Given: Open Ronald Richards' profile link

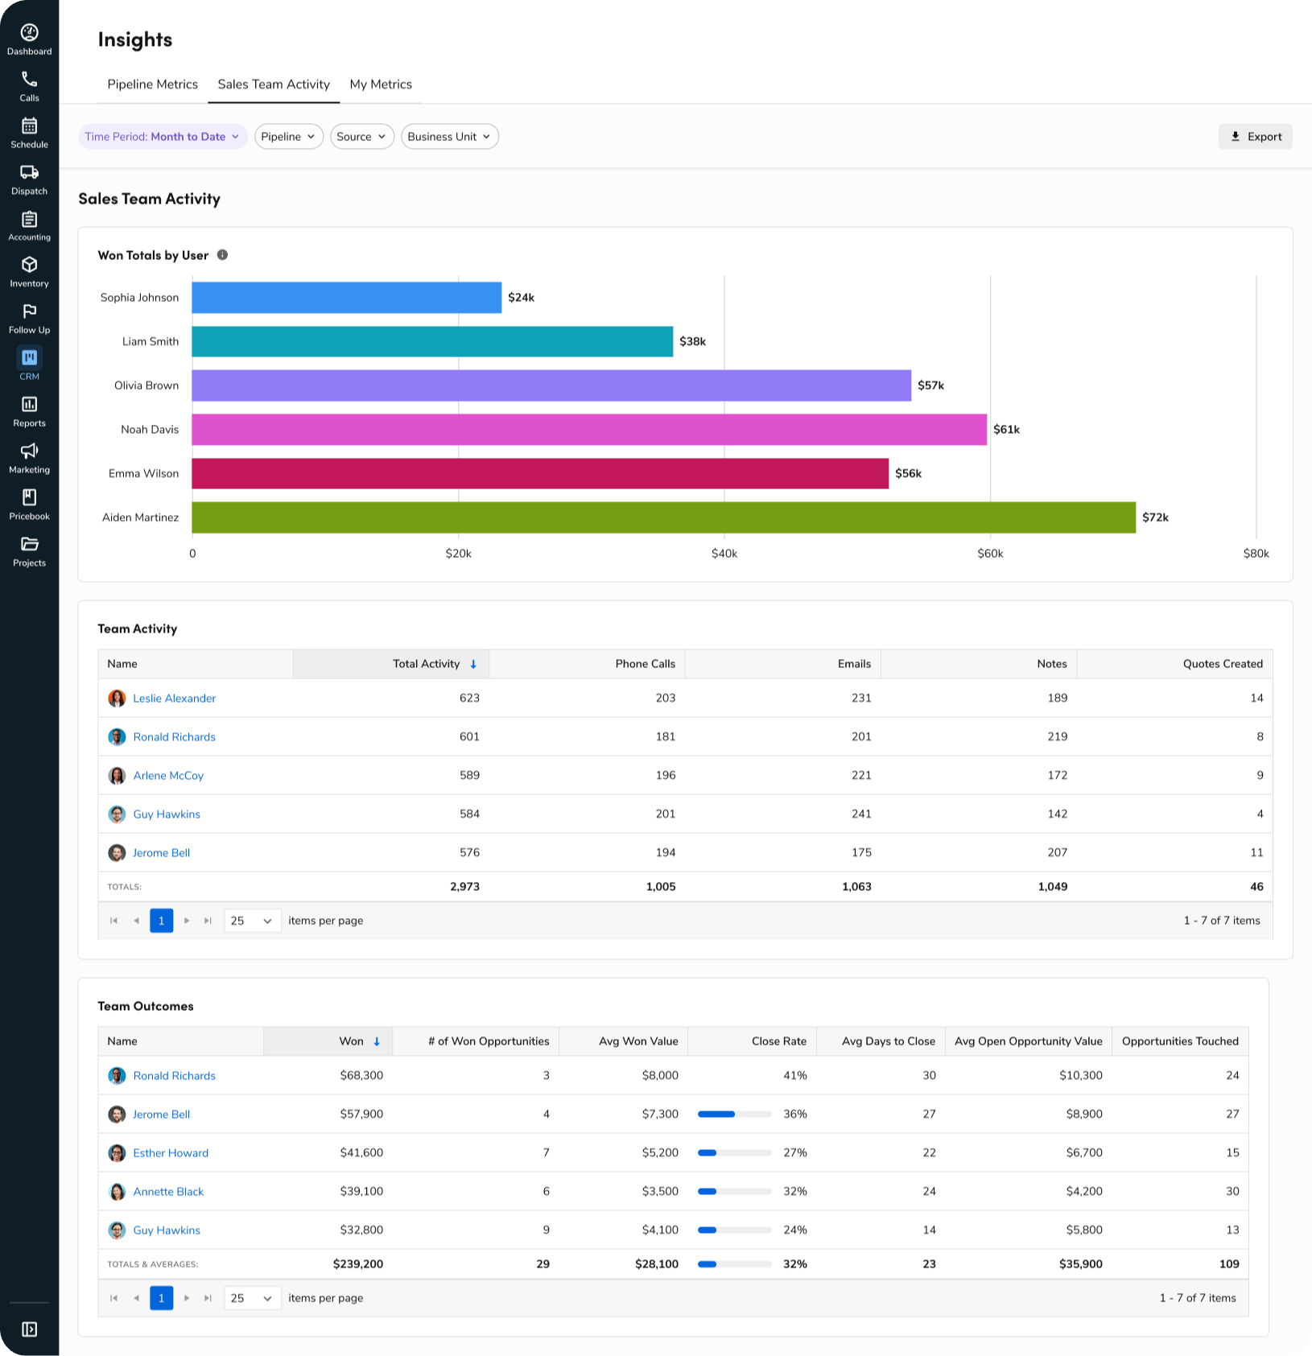Looking at the screenshot, I should pos(174,736).
